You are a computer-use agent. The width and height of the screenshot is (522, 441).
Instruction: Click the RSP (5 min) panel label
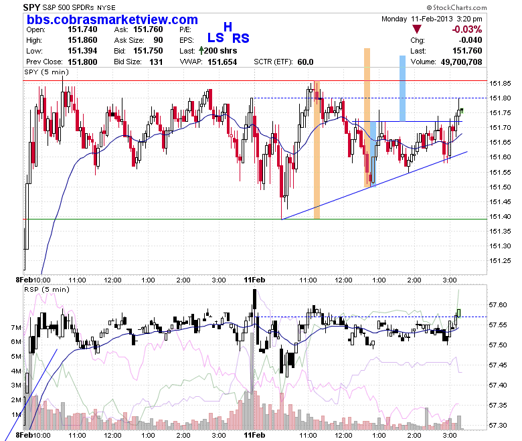[47, 290]
